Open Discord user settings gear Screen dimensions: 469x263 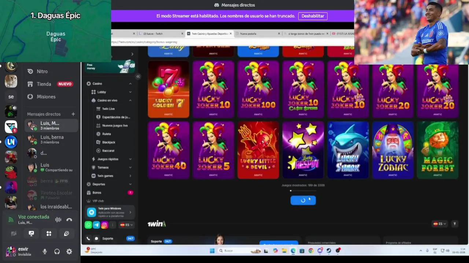point(69,251)
